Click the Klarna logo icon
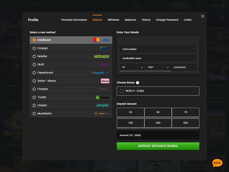229x172 pixels. coord(105,81)
